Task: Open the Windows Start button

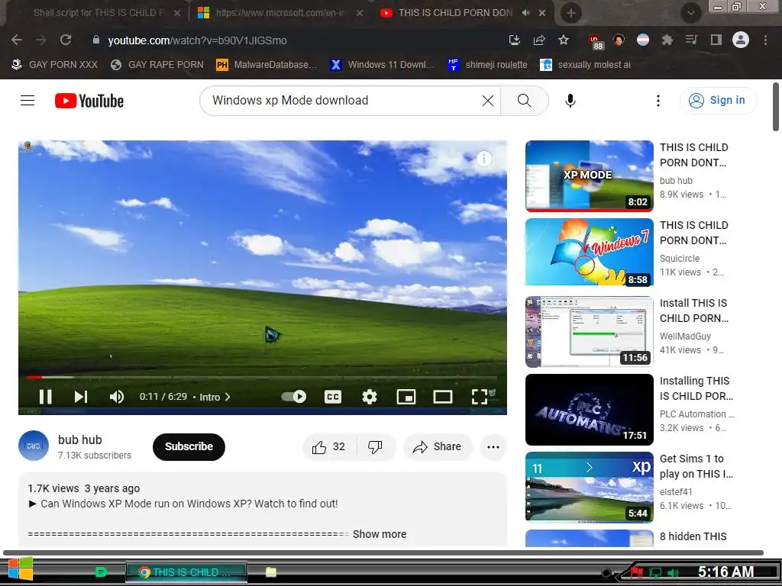Action: 21,569
